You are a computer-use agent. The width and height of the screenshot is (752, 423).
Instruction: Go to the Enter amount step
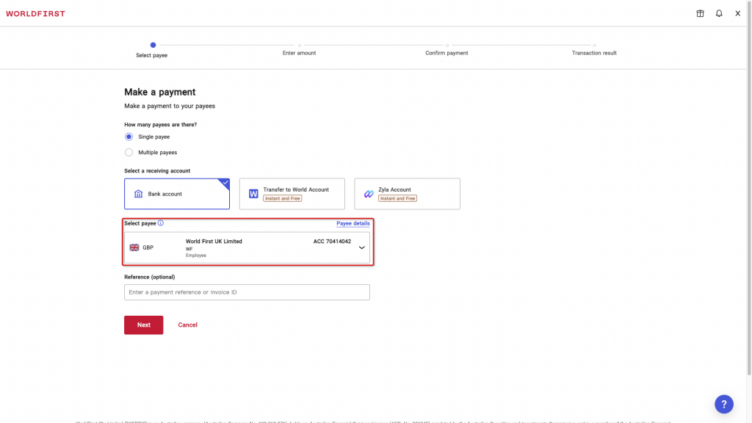(x=298, y=44)
